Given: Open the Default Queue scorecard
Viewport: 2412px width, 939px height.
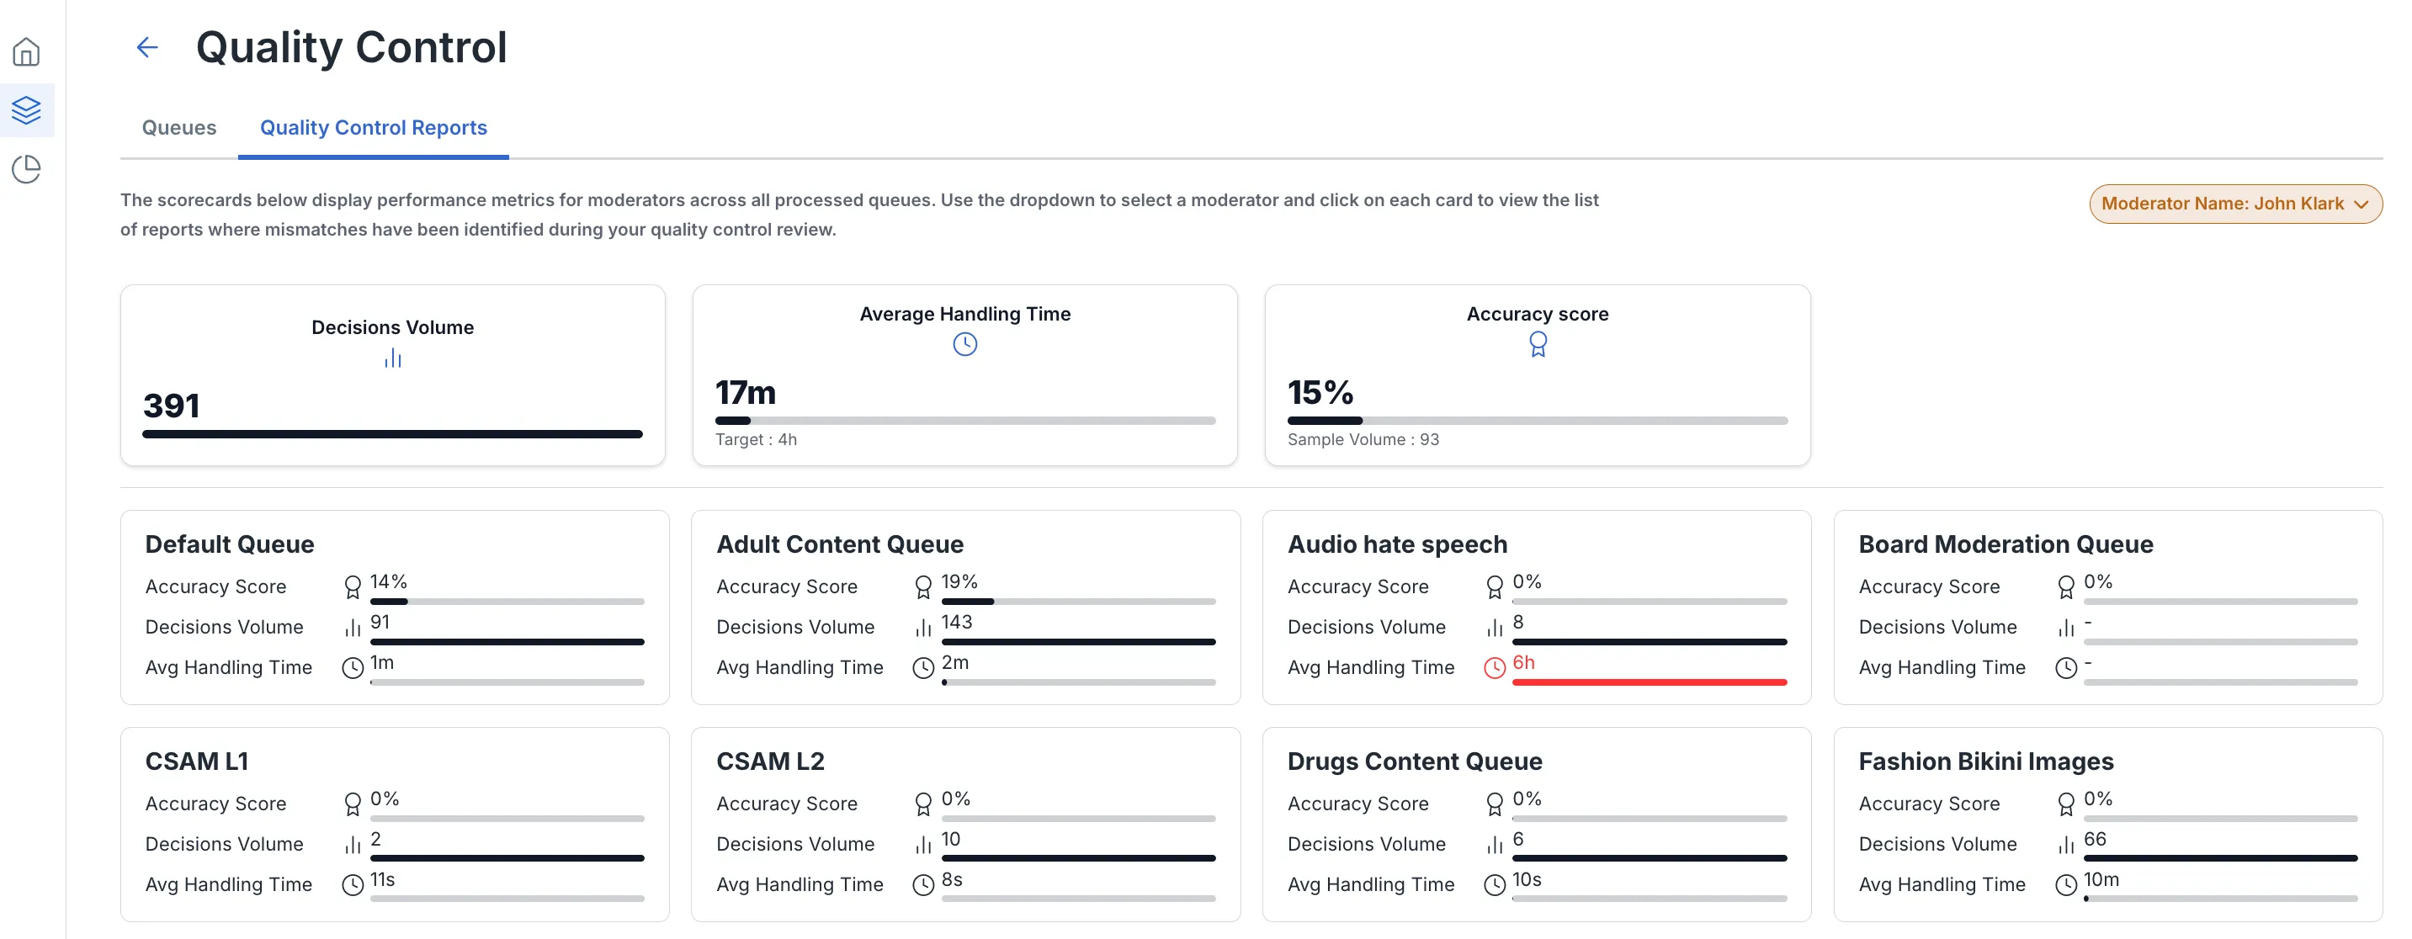Looking at the screenshot, I should click(394, 607).
